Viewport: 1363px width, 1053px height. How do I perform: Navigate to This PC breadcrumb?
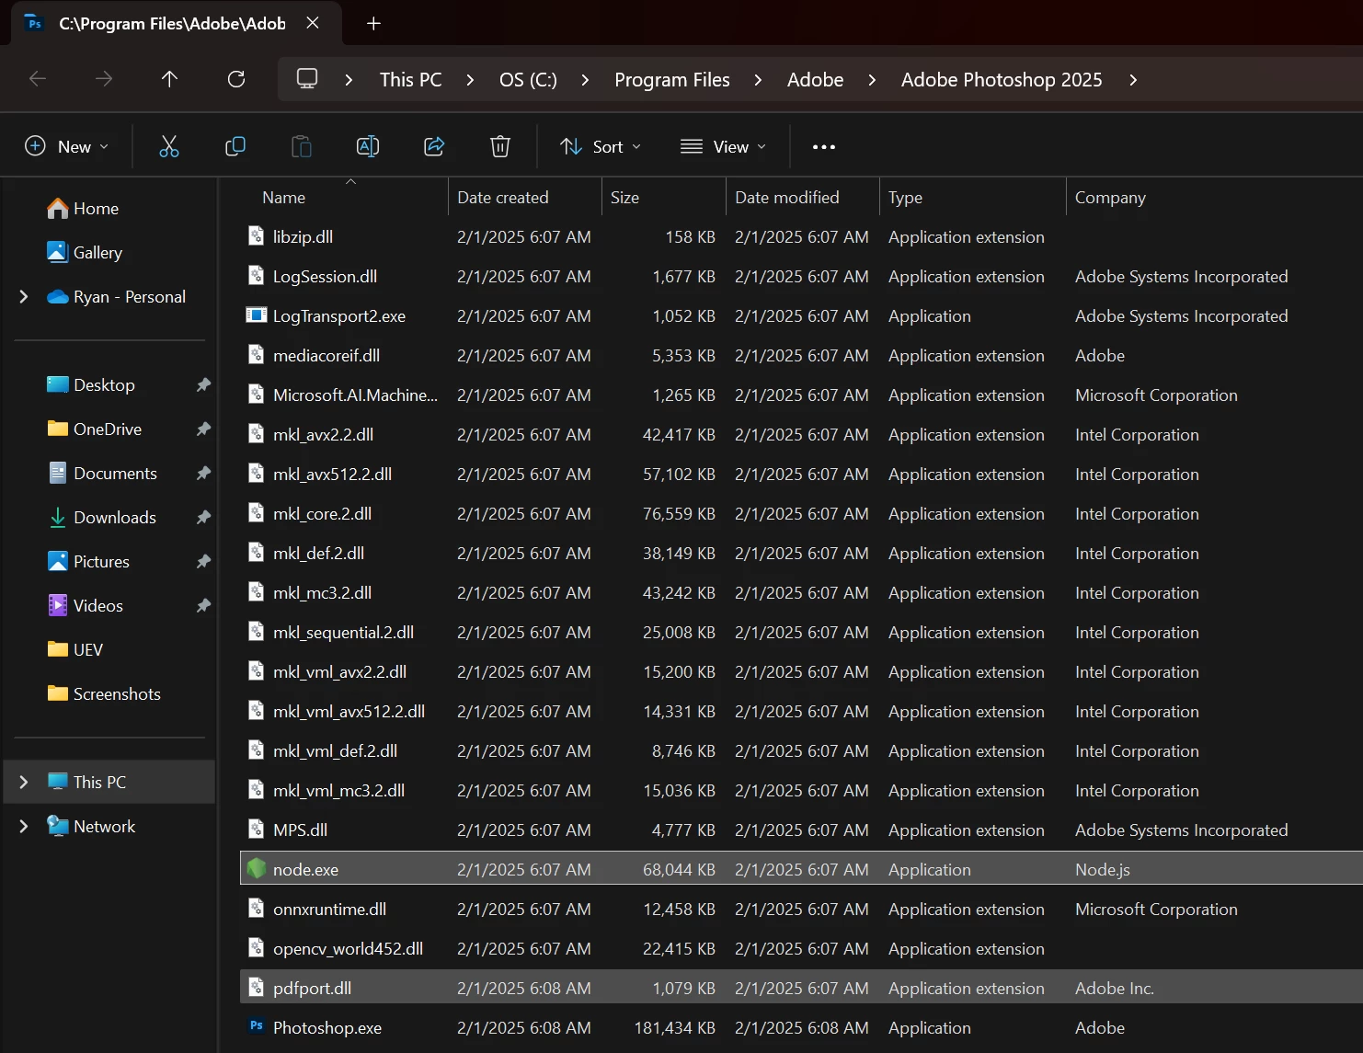[x=411, y=80]
